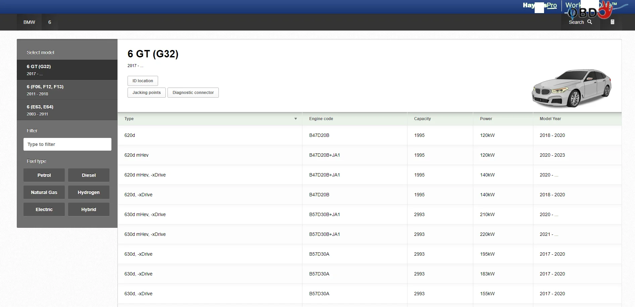Toggle the Natural Gas fuel filter
The width and height of the screenshot is (635, 307).
[44, 192]
